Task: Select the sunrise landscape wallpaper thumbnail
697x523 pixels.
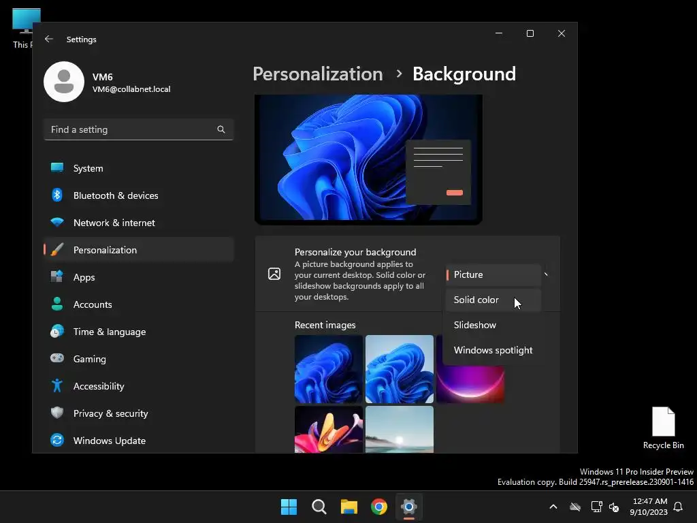Action: [x=399, y=429]
